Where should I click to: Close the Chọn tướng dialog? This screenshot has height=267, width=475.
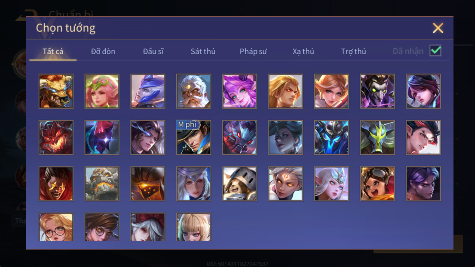click(438, 28)
